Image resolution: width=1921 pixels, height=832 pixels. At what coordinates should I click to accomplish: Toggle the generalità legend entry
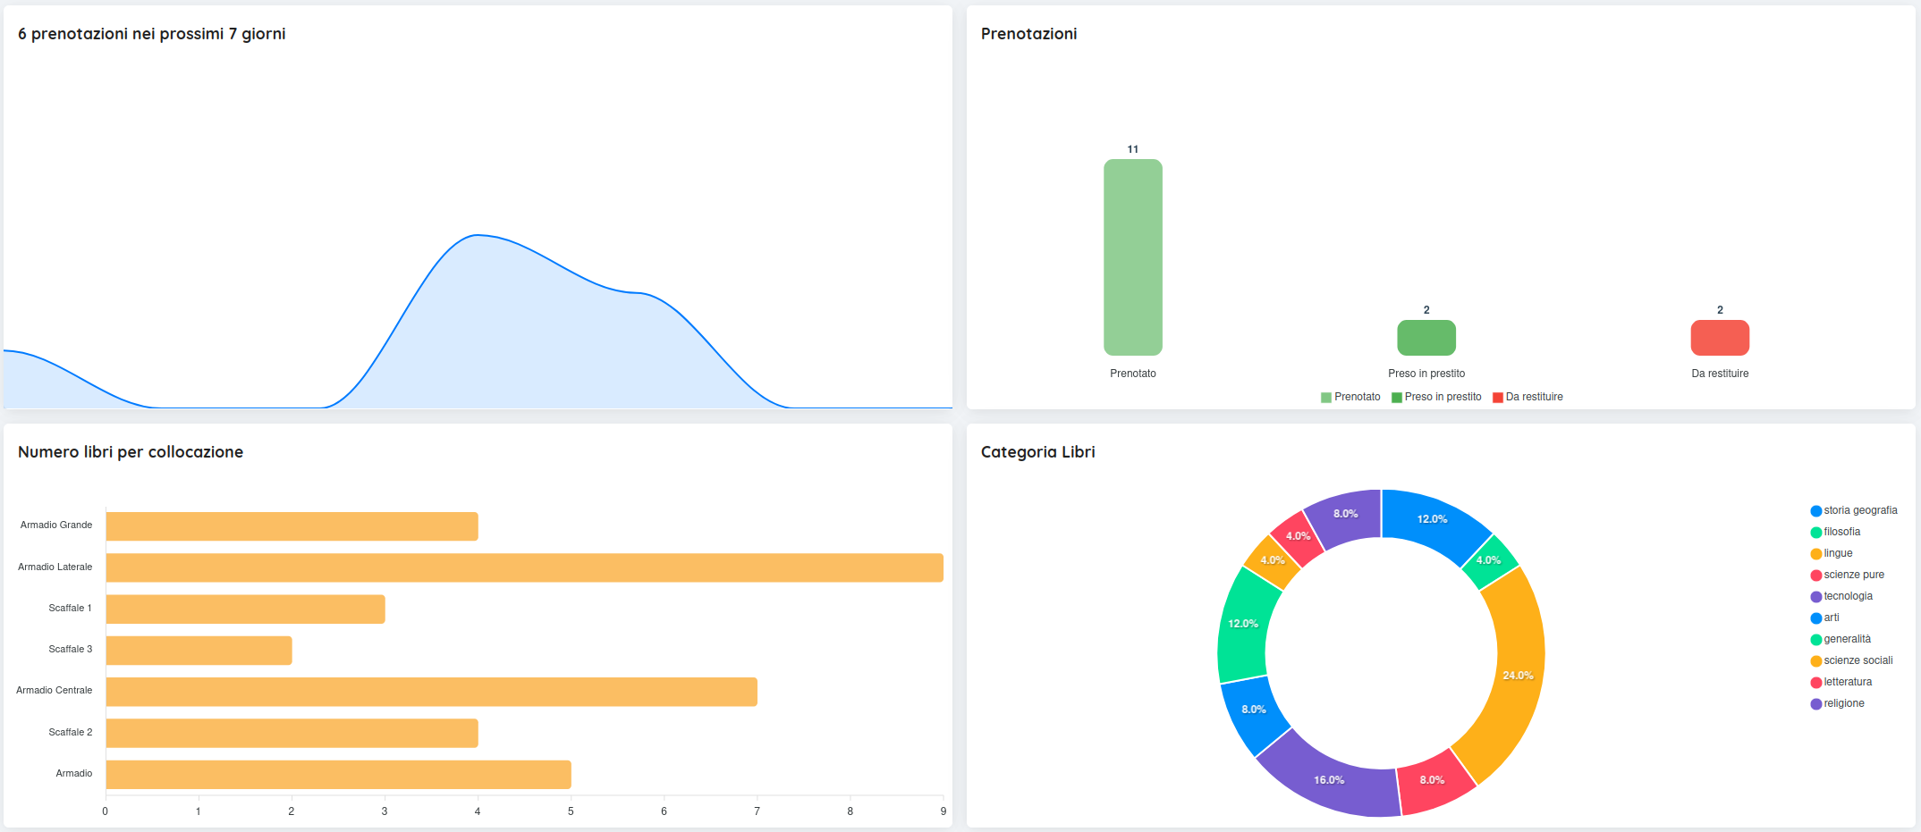click(x=1846, y=639)
